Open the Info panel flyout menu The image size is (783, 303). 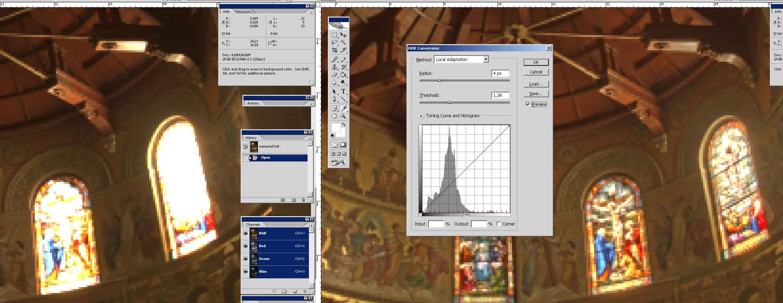311,12
